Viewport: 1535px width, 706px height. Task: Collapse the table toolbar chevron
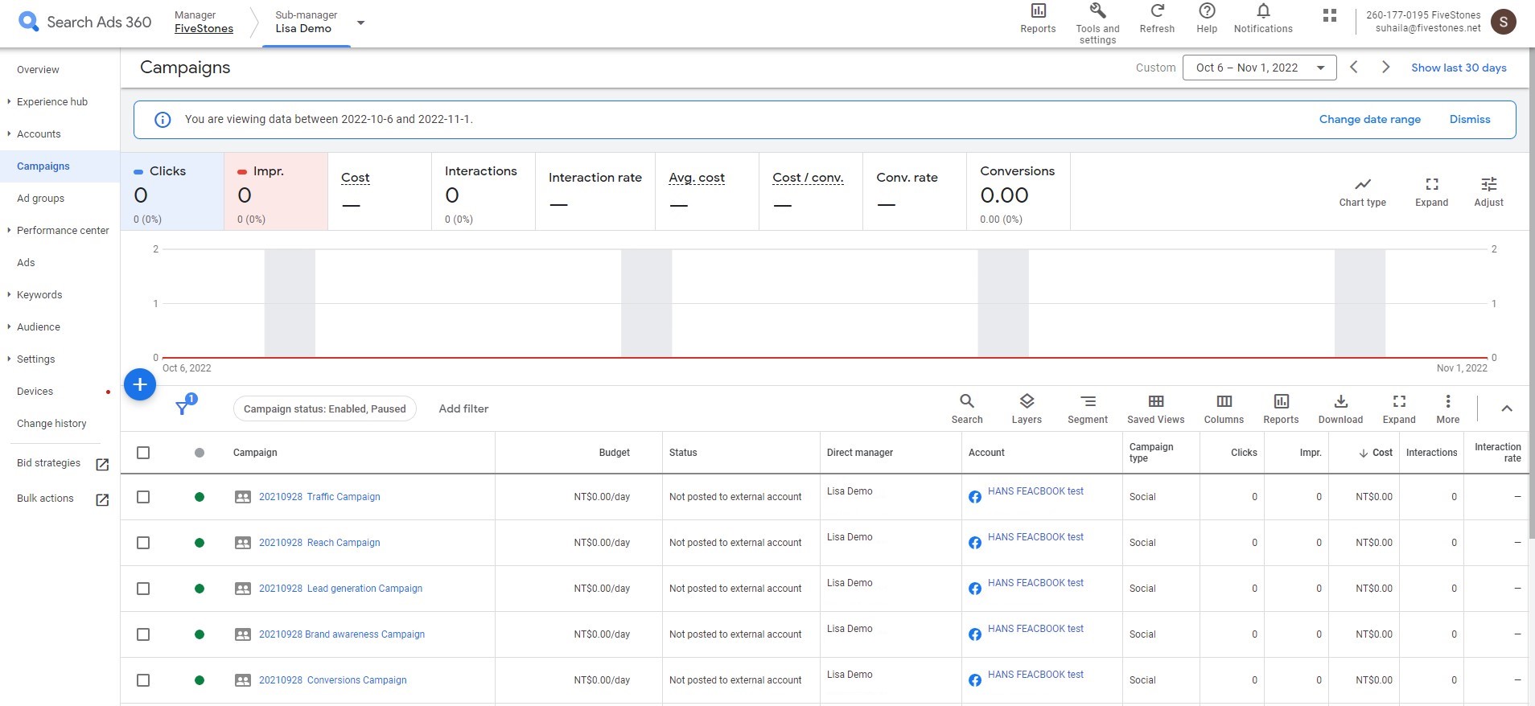pos(1507,408)
